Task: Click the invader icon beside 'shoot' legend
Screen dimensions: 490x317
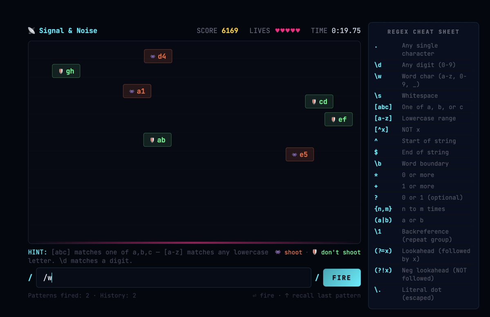Action: pyautogui.click(x=278, y=252)
